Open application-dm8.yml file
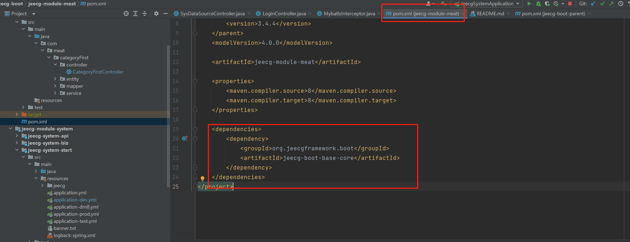Screen dimensions: 630x242 click(76, 207)
